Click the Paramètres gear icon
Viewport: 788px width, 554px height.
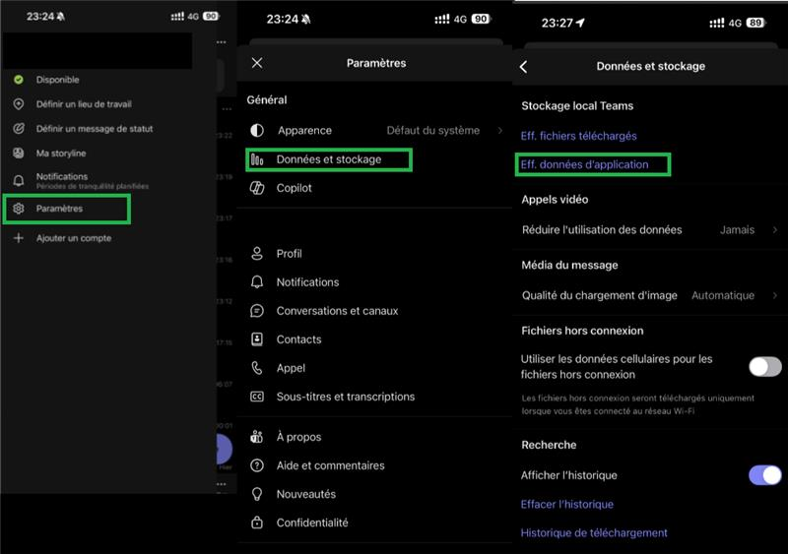coord(19,209)
